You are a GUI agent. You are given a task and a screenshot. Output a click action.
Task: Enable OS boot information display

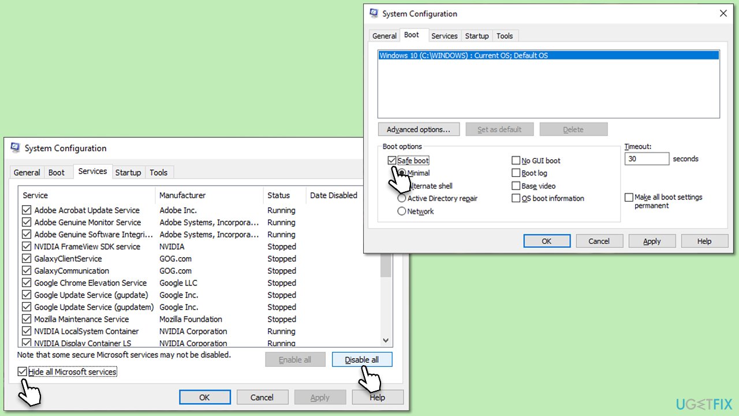516,198
